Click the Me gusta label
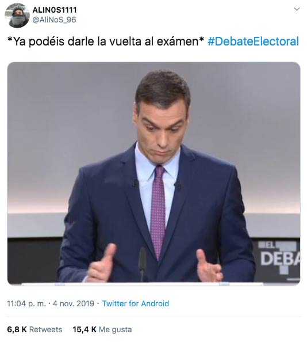The width and height of the screenshot is (307, 342). [116, 329]
